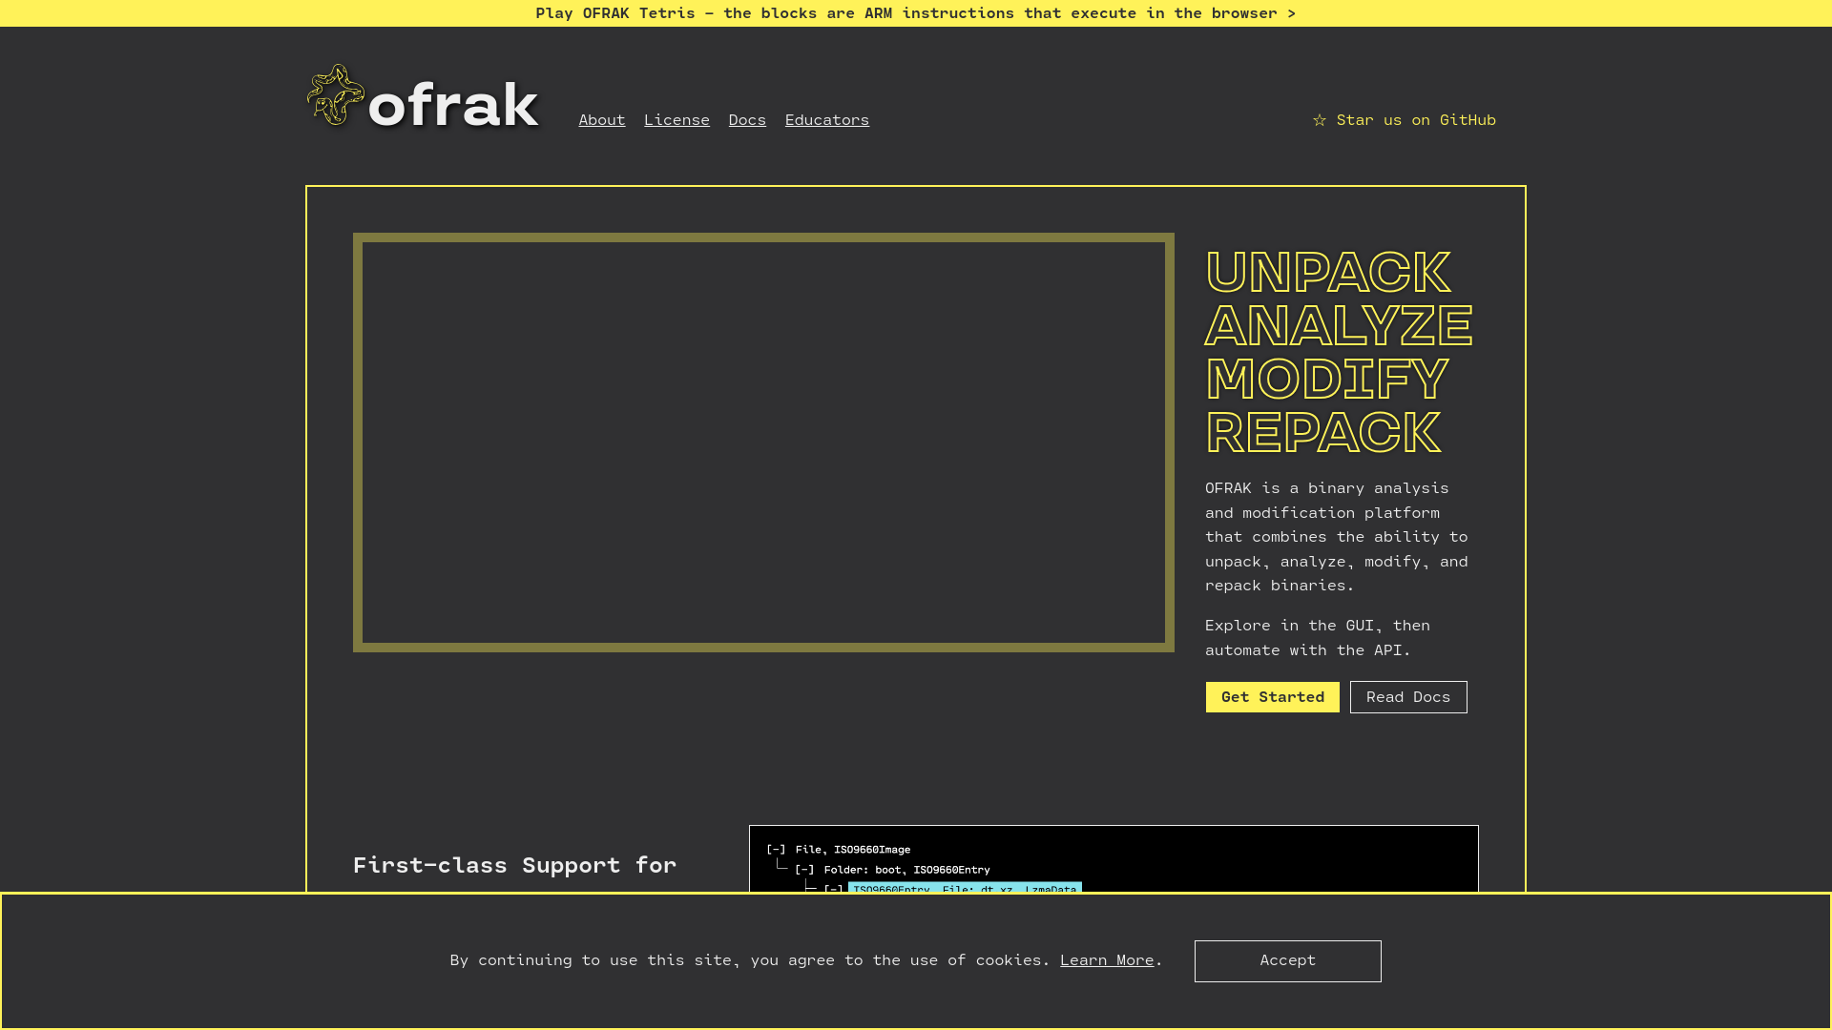This screenshot has height=1030, width=1832.
Task: Click the UNPACK ANALYZE MODIFY REPACK heading
Action: tap(1339, 352)
